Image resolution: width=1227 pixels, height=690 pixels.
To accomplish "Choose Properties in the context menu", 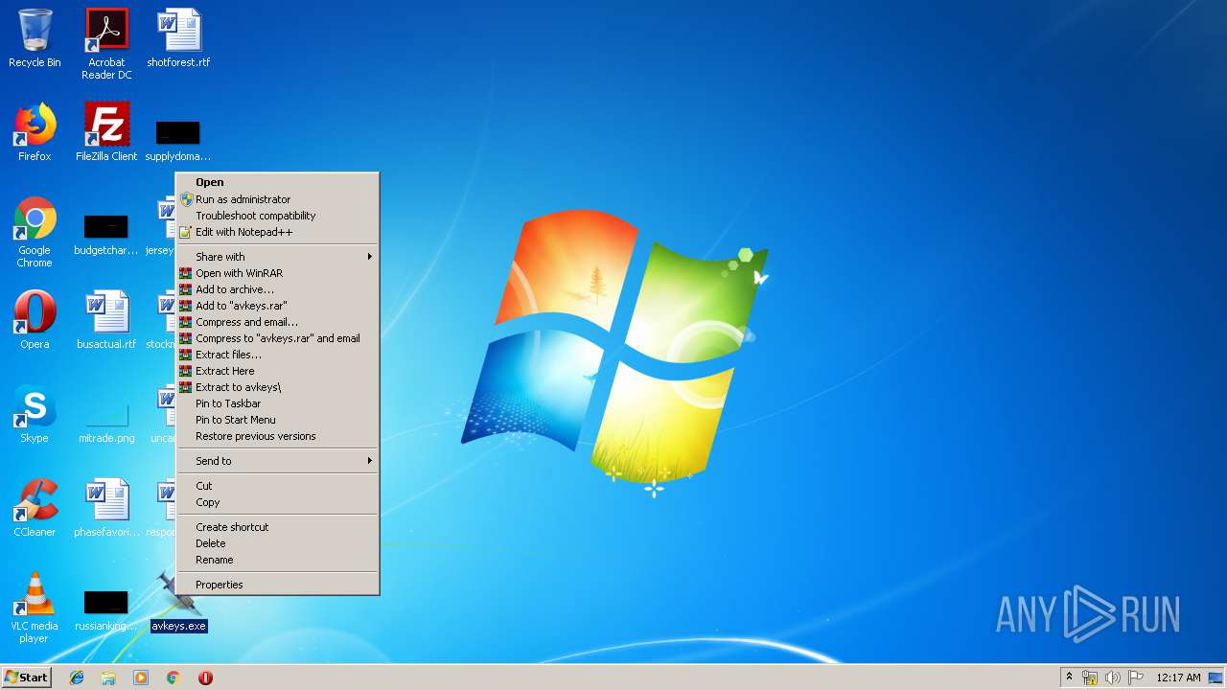I will coord(277,585).
